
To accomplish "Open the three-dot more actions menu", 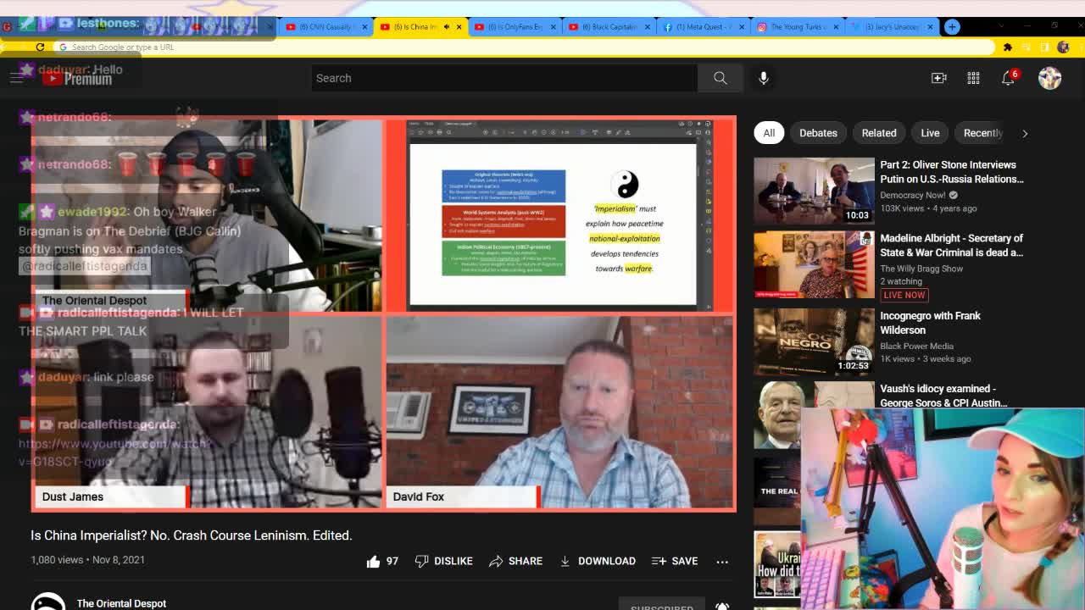I will coord(722,561).
